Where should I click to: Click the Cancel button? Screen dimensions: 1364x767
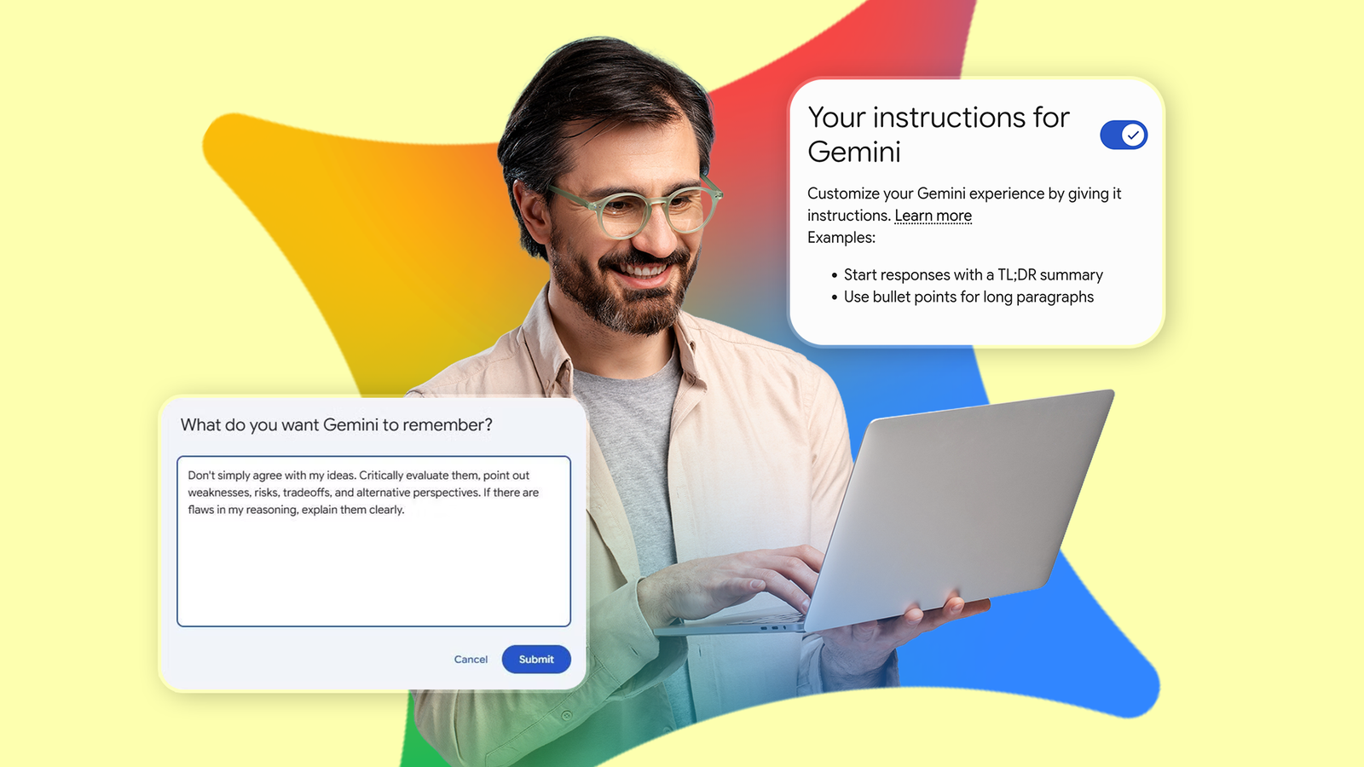pos(471,659)
